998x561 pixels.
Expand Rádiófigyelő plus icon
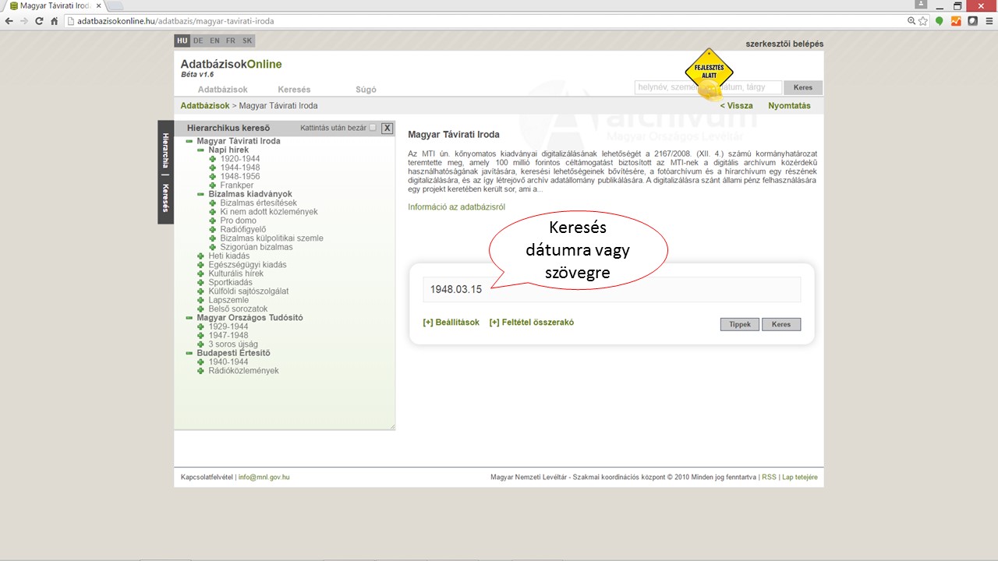click(x=212, y=229)
